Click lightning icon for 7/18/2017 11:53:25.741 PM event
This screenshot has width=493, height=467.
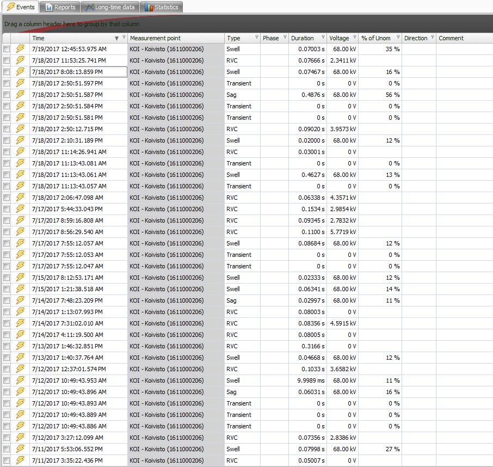[x=20, y=60]
